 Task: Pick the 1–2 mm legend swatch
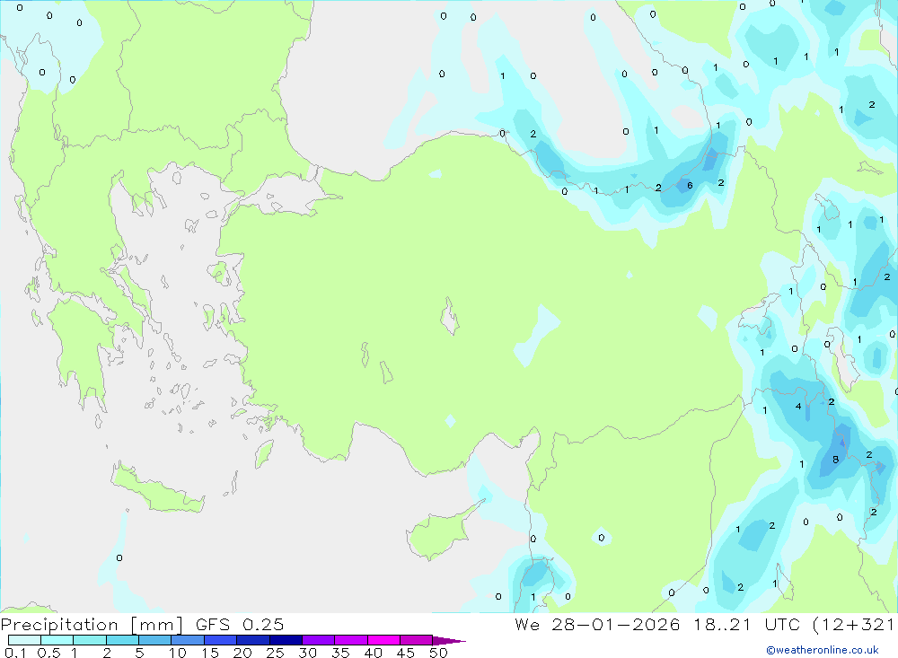[89, 640]
